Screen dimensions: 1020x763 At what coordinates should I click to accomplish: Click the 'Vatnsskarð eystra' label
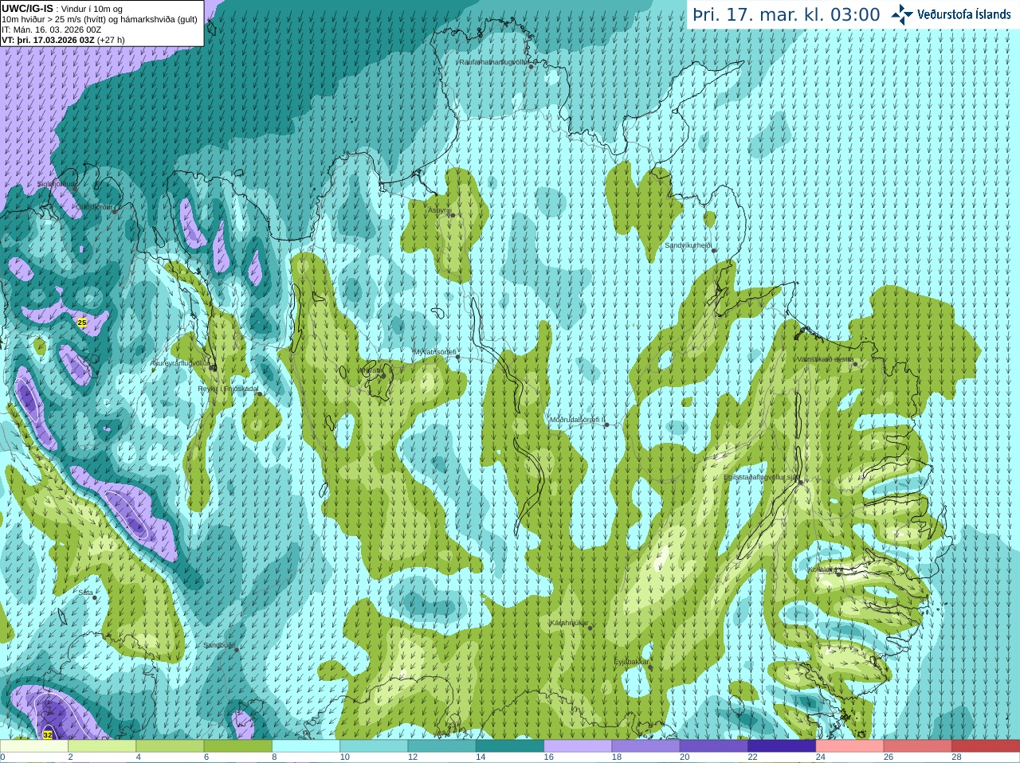coord(825,359)
